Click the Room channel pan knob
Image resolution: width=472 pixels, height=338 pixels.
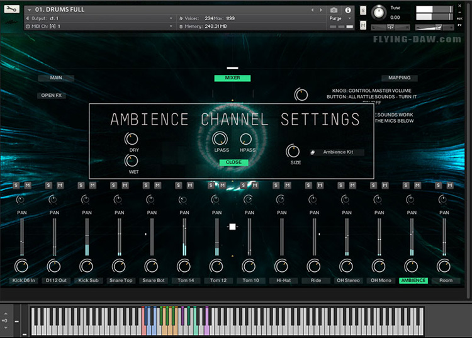(442, 200)
